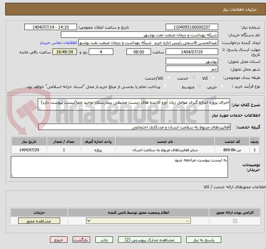Image resolution: width=266 pixels, height=249 pixels.
Task: Select the کالا radio button
Action: 213,78
